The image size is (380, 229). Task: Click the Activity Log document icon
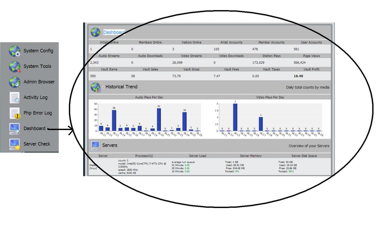(x=15, y=97)
